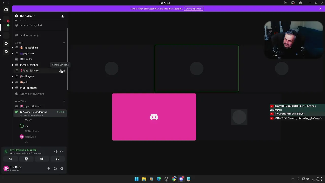Collapse the YAYIN category

[21, 101]
